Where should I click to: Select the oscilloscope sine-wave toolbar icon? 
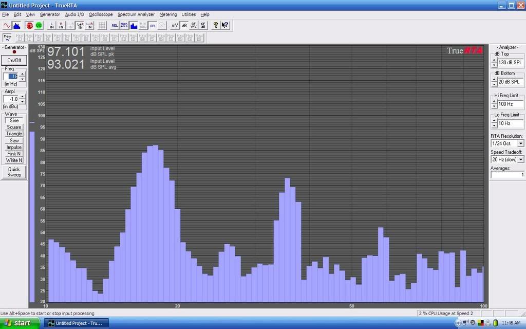(x=7, y=26)
